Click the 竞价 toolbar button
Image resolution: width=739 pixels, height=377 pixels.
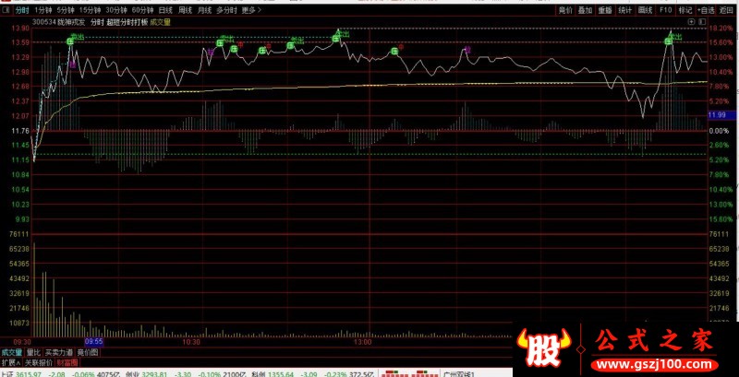coord(565,9)
